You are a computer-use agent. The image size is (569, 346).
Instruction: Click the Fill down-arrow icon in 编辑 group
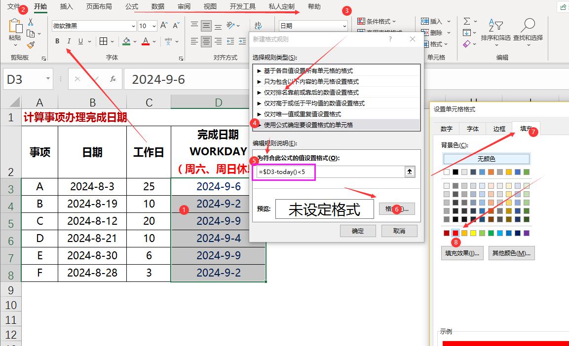tap(467, 33)
